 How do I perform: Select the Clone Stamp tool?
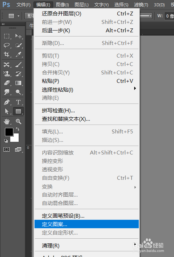(7, 74)
